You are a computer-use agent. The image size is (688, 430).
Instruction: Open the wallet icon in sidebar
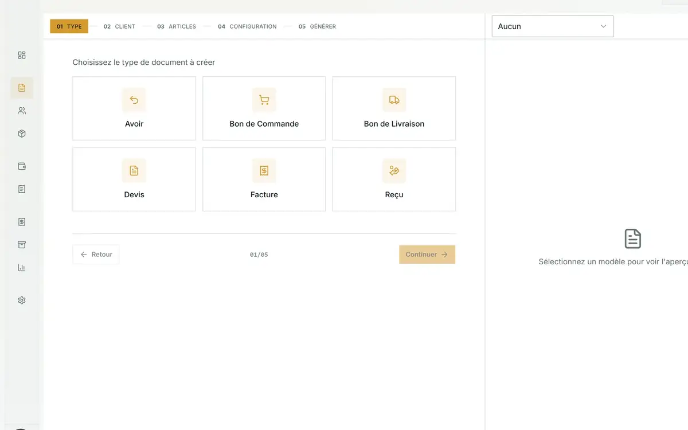[22, 166]
